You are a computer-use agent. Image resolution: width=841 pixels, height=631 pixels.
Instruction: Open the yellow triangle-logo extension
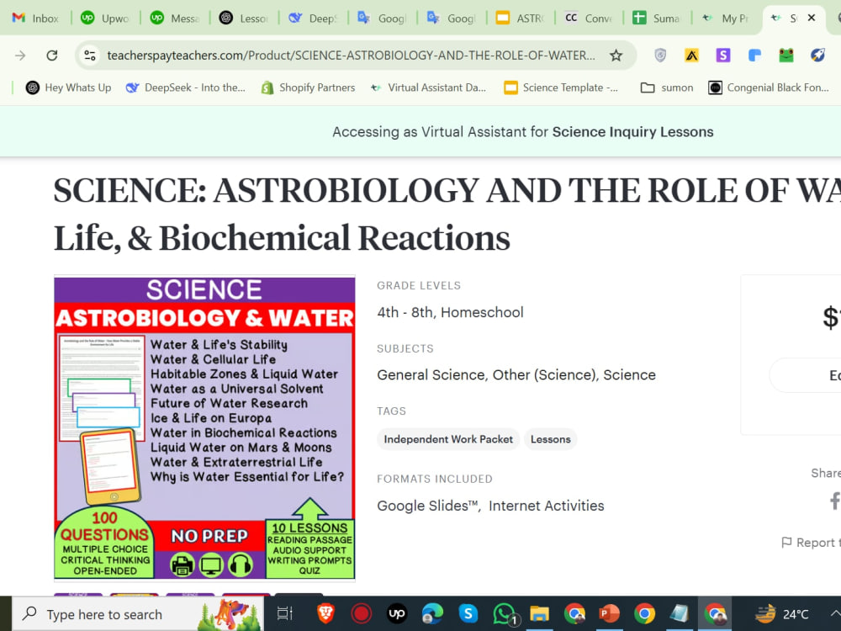[x=691, y=56]
